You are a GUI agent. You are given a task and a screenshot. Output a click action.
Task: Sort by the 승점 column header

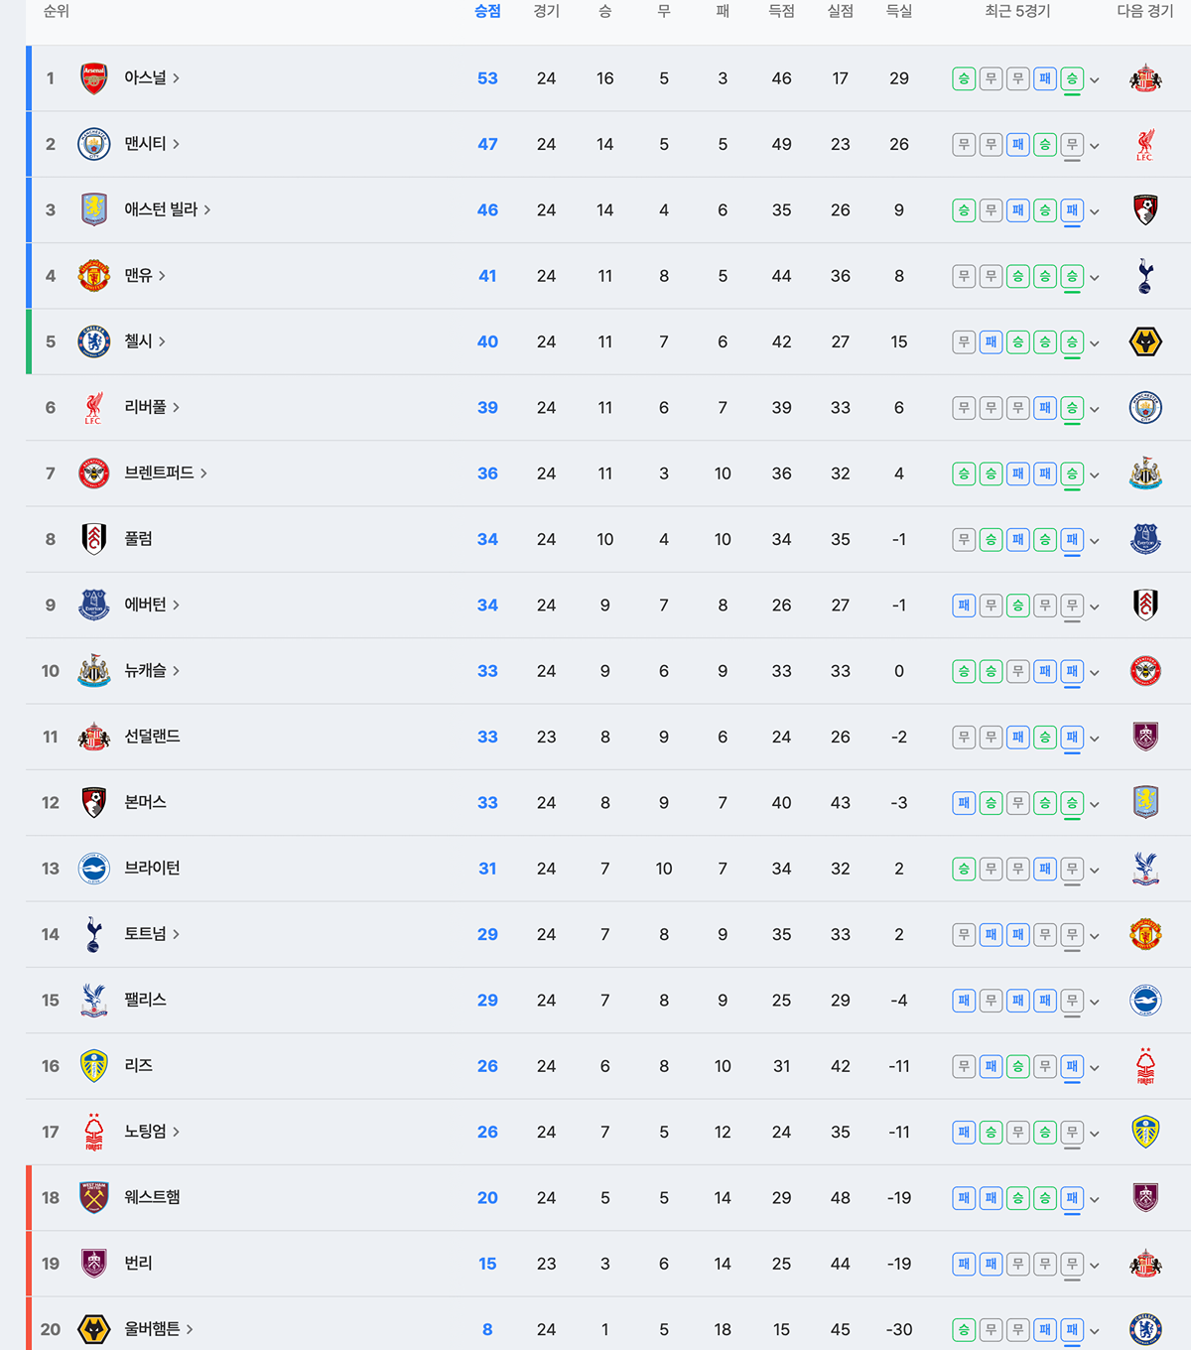coord(487,11)
